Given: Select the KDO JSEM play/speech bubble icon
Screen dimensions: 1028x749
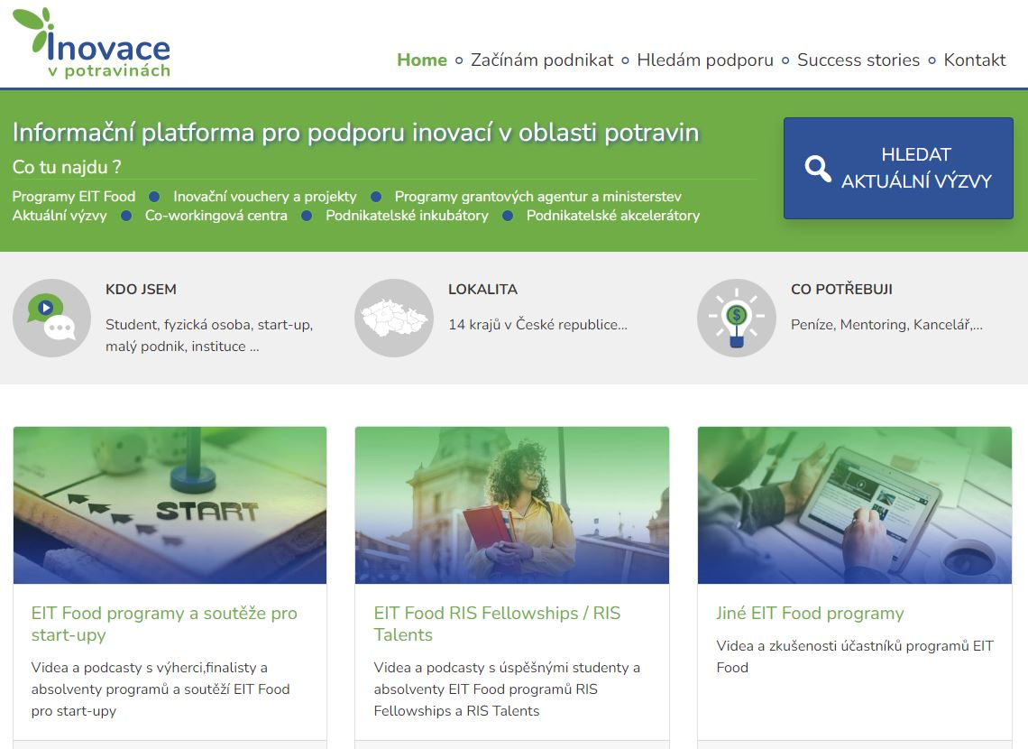Looking at the screenshot, I should point(51,318).
